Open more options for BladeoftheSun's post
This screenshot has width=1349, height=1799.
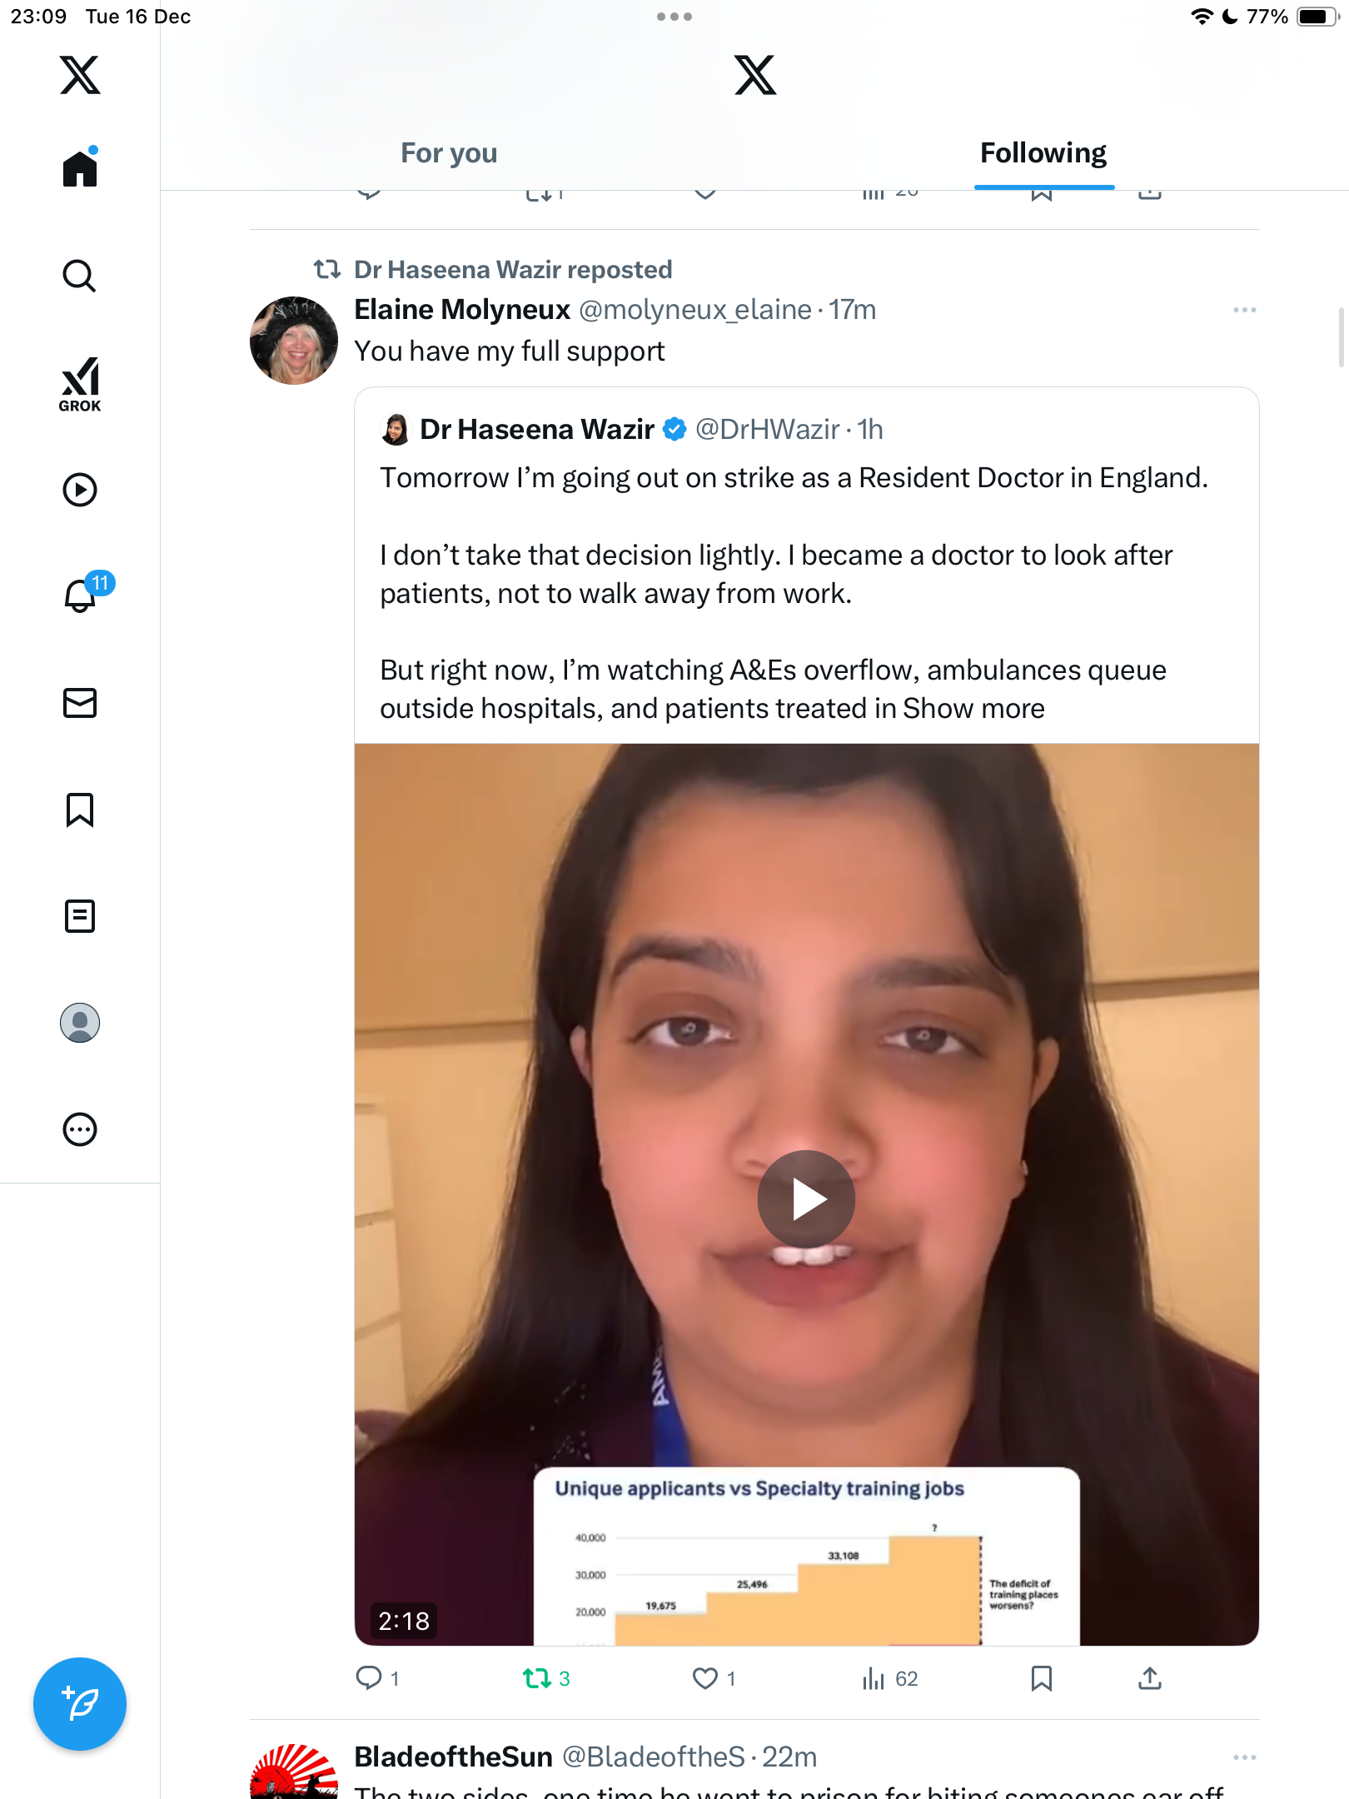click(x=1244, y=1757)
